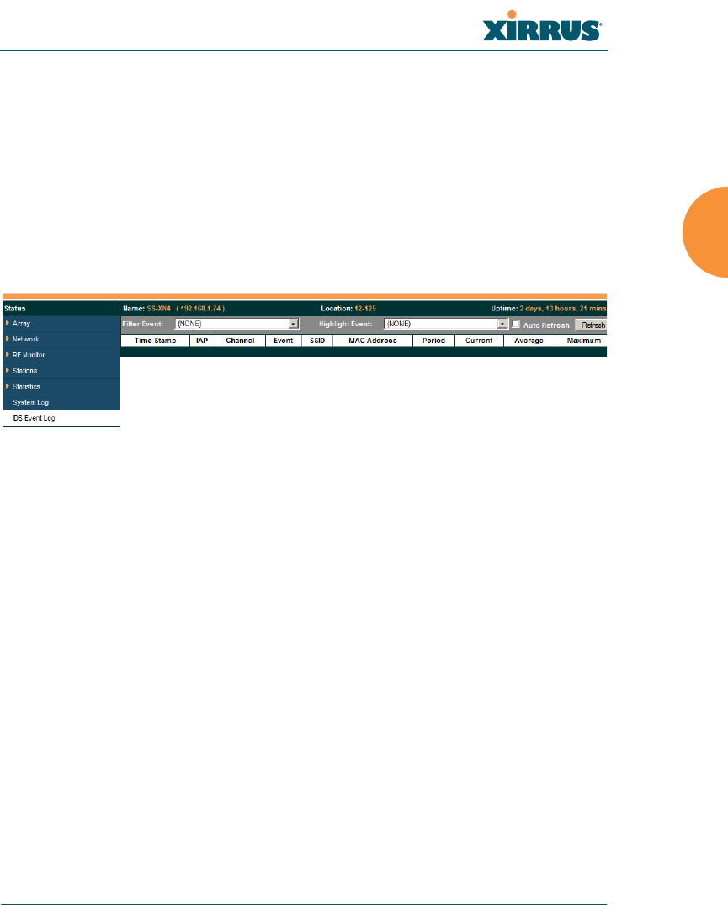Sort by IAP column header
728x905 pixels.
click(x=202, y=341)
